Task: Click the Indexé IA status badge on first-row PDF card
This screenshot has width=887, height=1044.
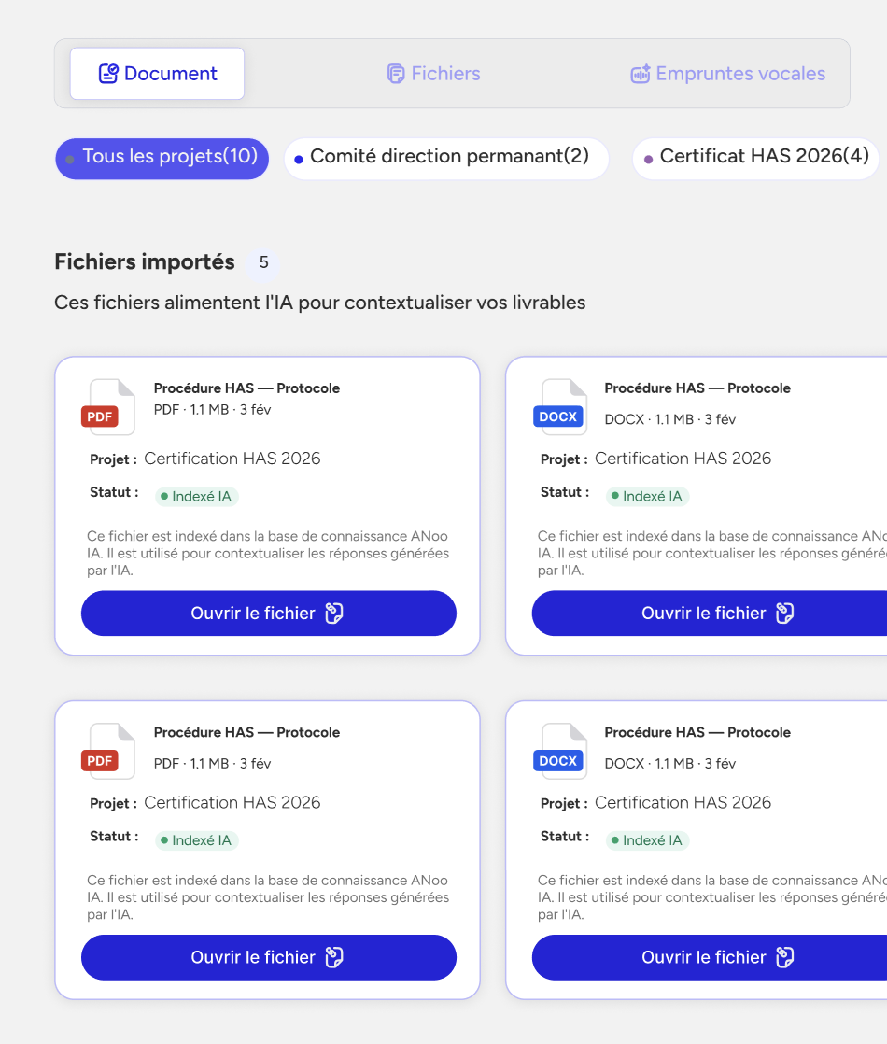Action: click(196, 497)
